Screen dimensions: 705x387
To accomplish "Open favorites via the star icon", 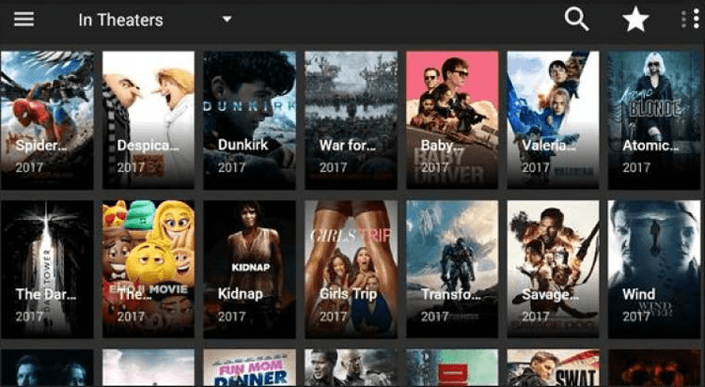I will (x=635, y=20).
